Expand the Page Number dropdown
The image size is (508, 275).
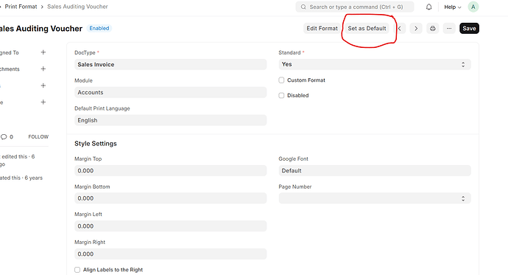coord(375,198)
